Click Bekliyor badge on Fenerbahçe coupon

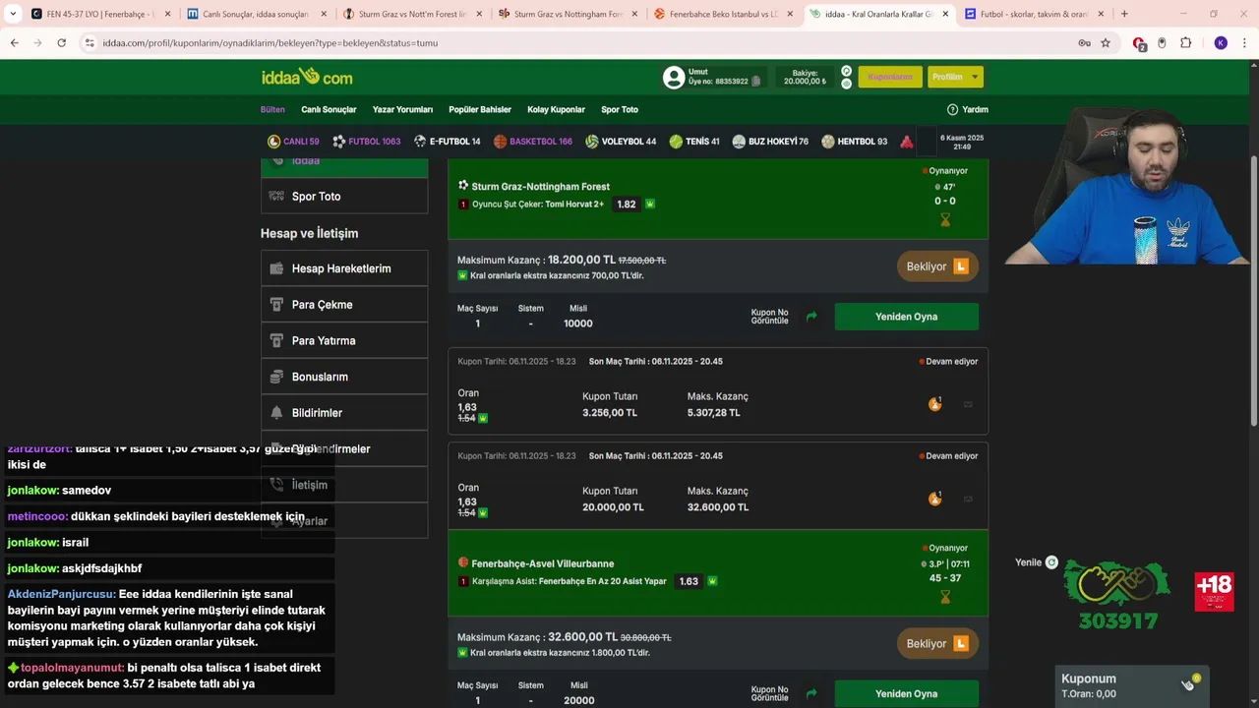pos(936,644)
